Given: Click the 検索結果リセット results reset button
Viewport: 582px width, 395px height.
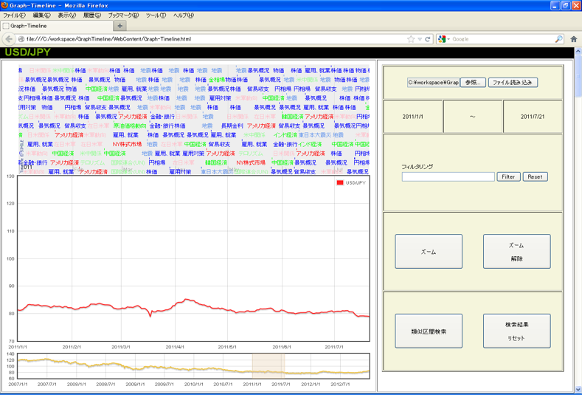Looking at the screenshot, I should 516,331.
